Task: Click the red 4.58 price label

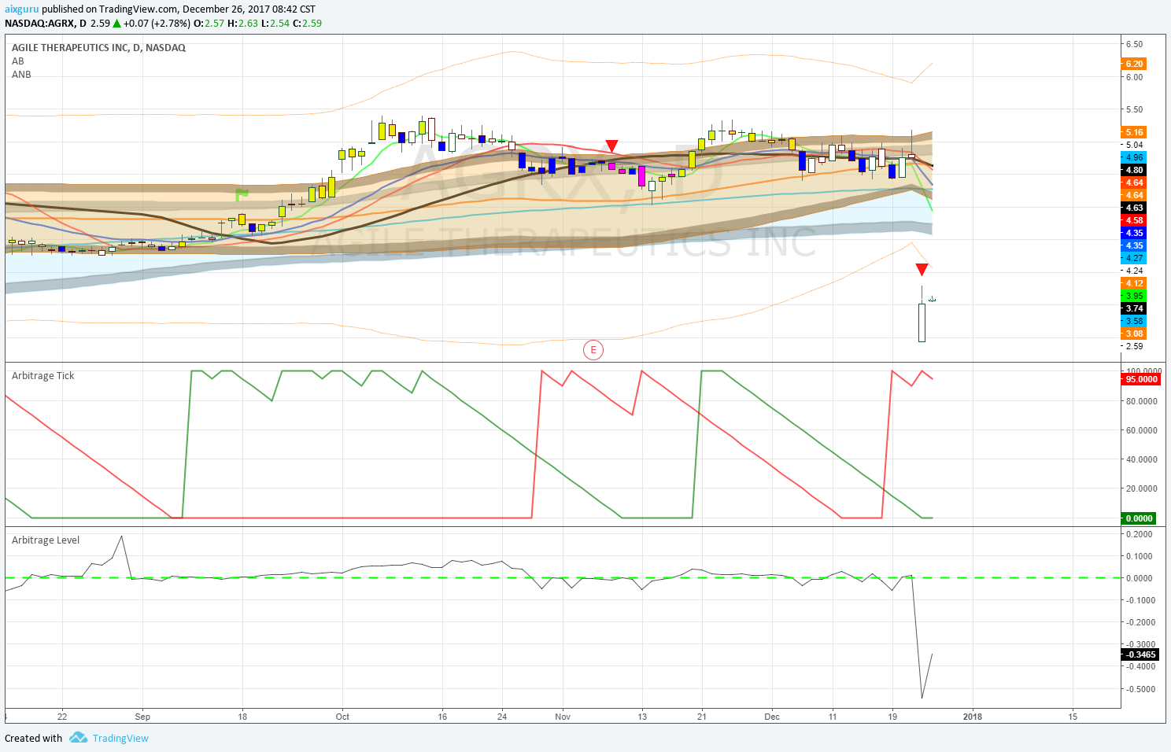Action: click(1134, 220)
